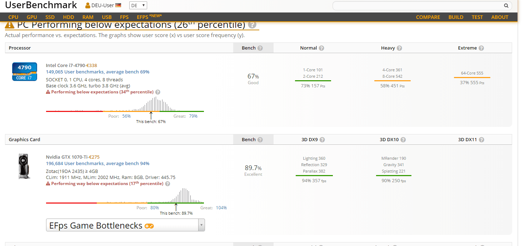The width and height of the screenshot is (525, 246).
Task: Open help icon after CPU 34th percentile warning
Action: click(158, 92)
